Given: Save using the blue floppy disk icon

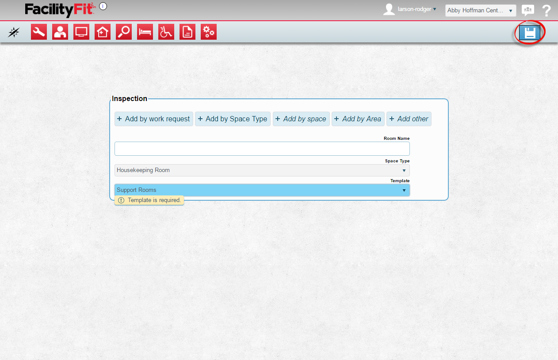Looking at the screenshot, I should click(x=529, y=33).
